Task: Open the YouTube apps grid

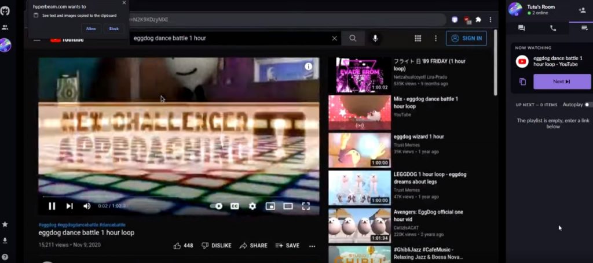Action: tap(418, 38)
